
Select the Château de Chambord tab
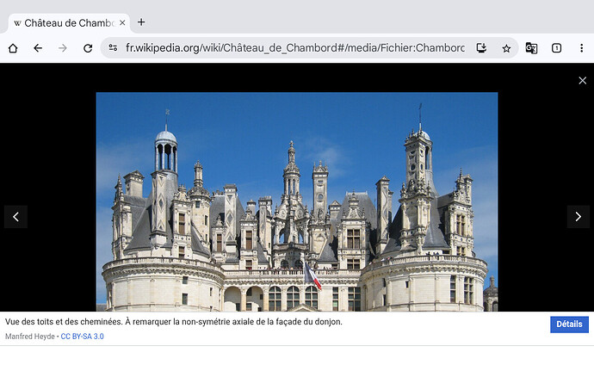click(69, 23)
